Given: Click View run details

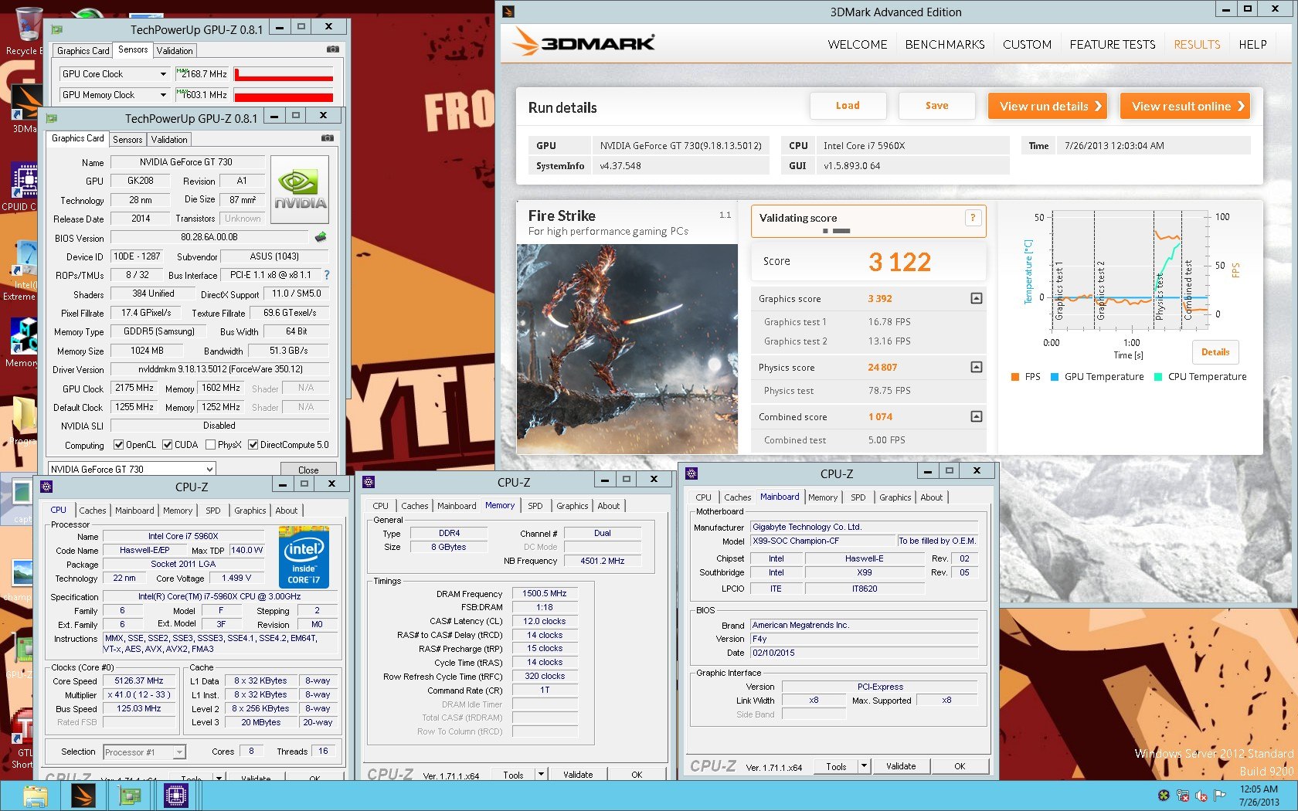Looking at the screenshot, I should click(1048, 106).
